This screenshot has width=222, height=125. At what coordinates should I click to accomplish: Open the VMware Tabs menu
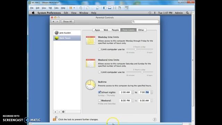tap(56, 8)
